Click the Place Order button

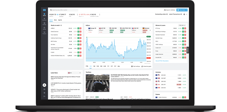(x=181, y=10)
